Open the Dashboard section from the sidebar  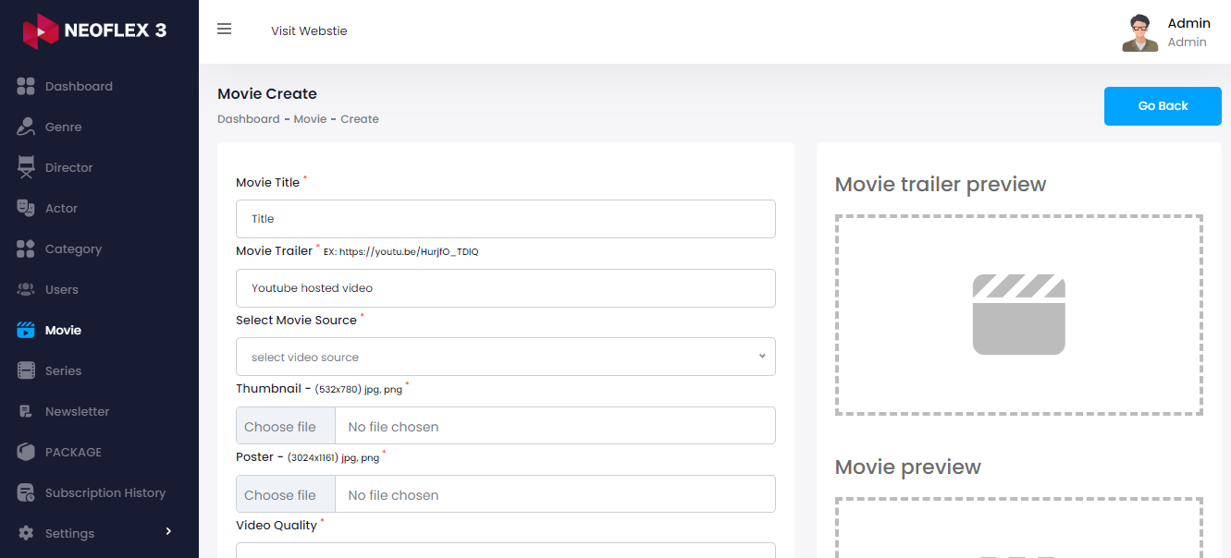click(x=26, y=86)
